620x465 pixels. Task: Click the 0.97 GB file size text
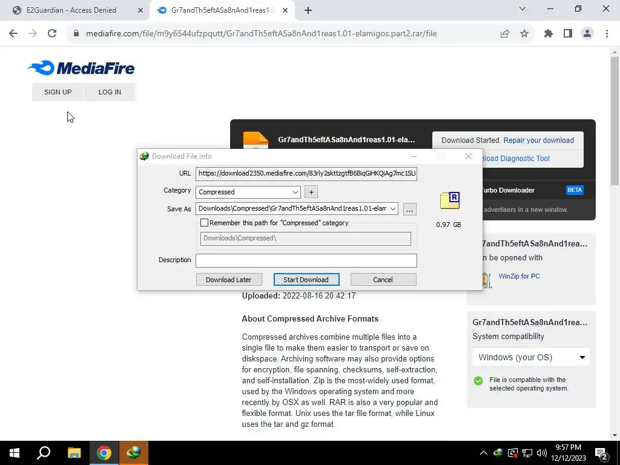(449, 225)
